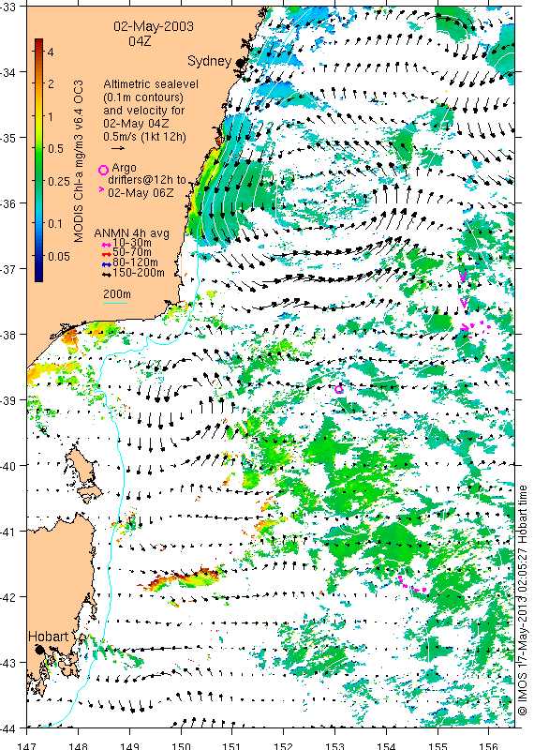Image resolution: width=534 pixels, height=750 pixels.
Task: Click the color bar at 0.5
Action: point(38,149)
